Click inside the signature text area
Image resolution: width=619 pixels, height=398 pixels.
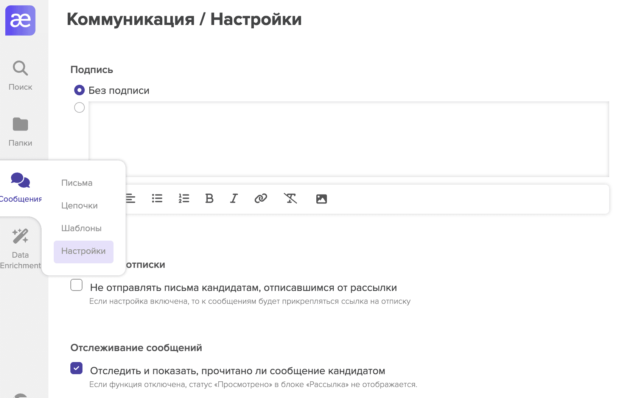tap(348, 139)
